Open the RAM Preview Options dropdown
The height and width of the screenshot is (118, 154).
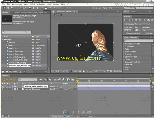(137, 24)
